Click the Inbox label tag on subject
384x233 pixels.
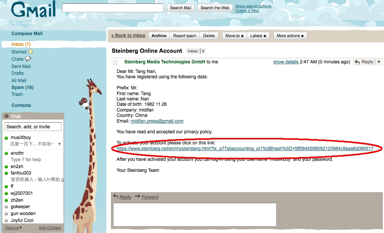coord(193,51)
